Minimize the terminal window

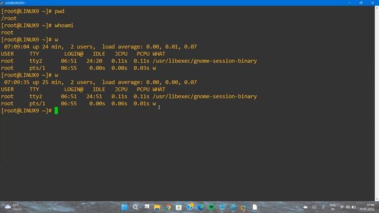tap(349, 2)
